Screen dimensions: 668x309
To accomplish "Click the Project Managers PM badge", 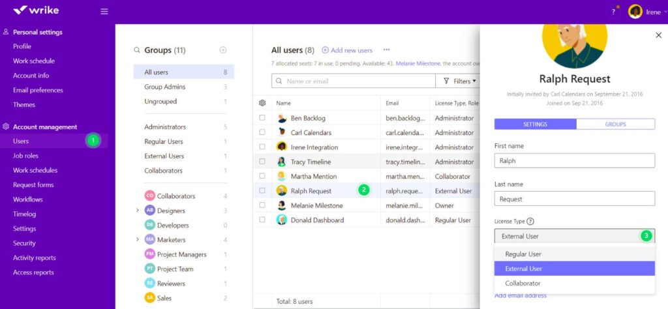I will 150,254.
